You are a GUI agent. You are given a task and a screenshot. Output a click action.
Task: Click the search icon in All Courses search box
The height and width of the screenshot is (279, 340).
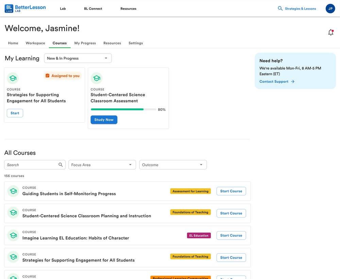click(x=61, y=165)
